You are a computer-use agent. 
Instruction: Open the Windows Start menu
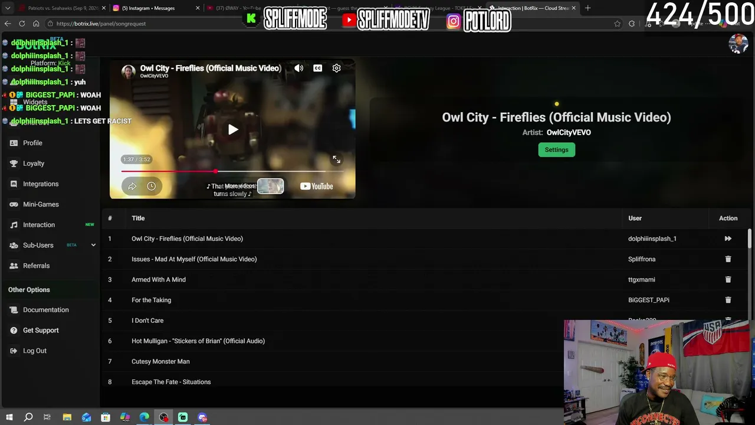click(9, 417)
